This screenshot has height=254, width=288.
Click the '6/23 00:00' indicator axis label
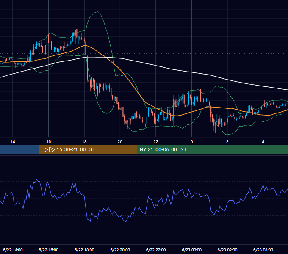[191, 250]
